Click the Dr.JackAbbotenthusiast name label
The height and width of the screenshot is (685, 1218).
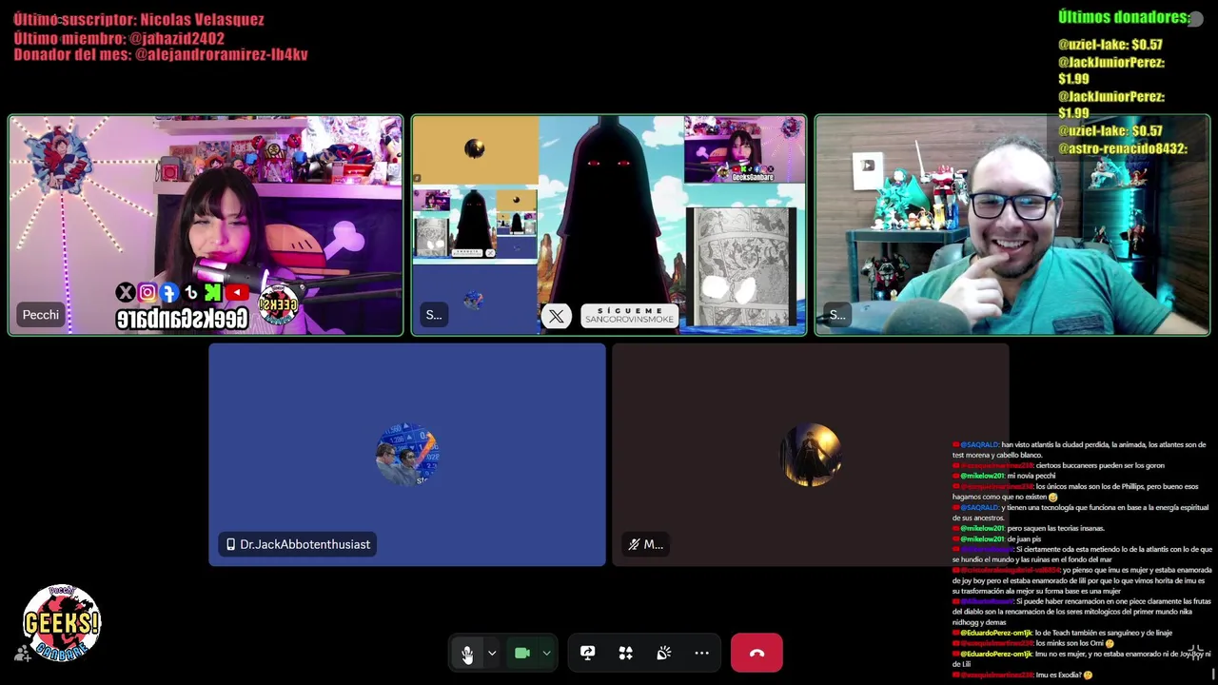point(299,544)
